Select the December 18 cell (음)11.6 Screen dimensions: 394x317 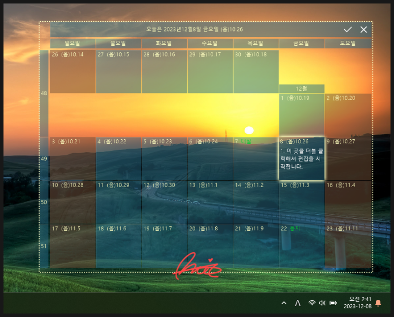119,246
